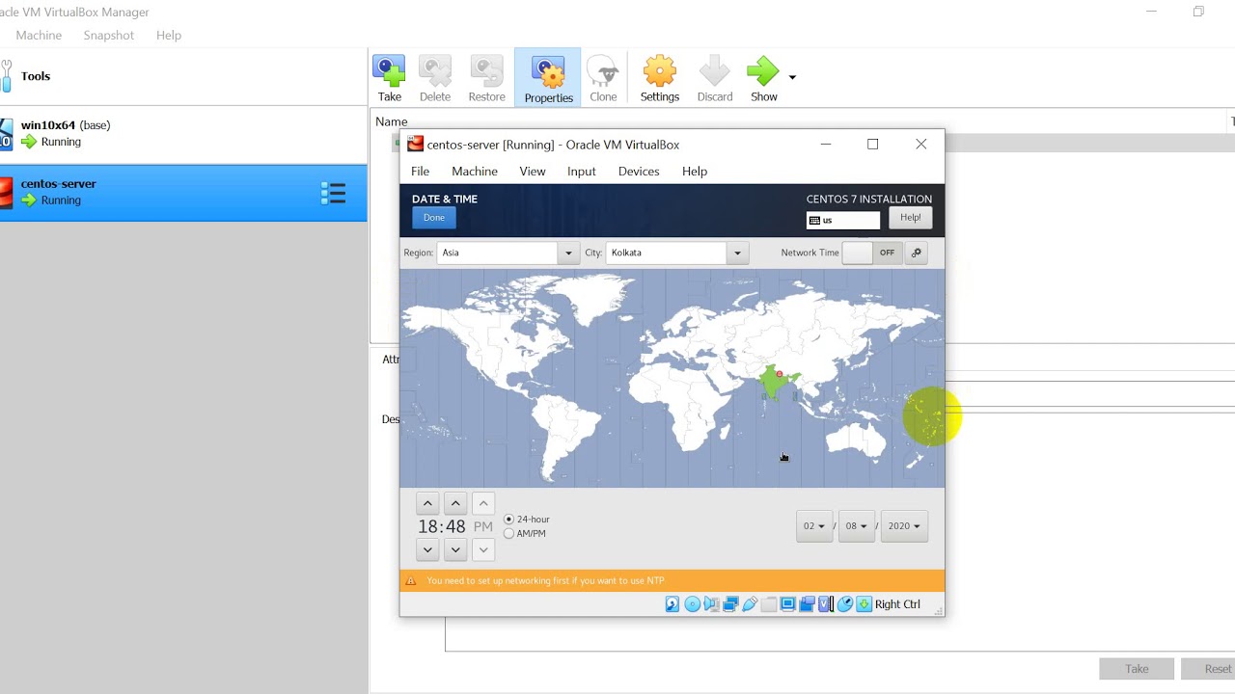
Task: Click the Help! button in installer
Action: tap(910, 218)
